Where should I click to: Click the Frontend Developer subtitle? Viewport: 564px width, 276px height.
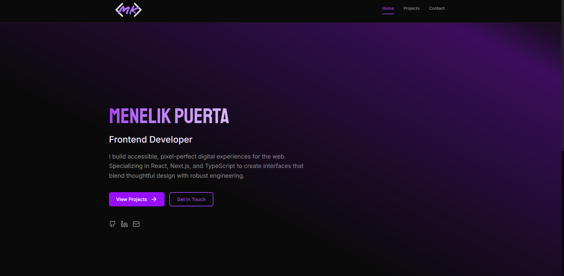pos(150,139)
